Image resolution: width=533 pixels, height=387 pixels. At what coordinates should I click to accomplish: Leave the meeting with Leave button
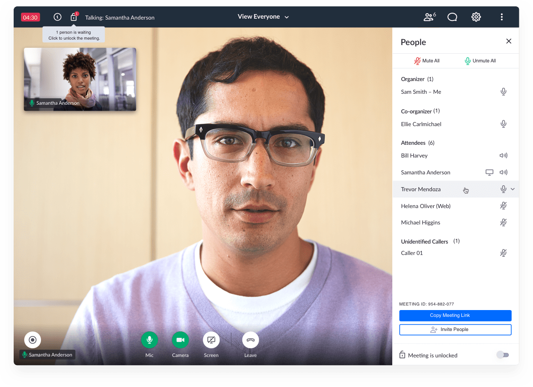pyautogui.click(x=250, y=340)
